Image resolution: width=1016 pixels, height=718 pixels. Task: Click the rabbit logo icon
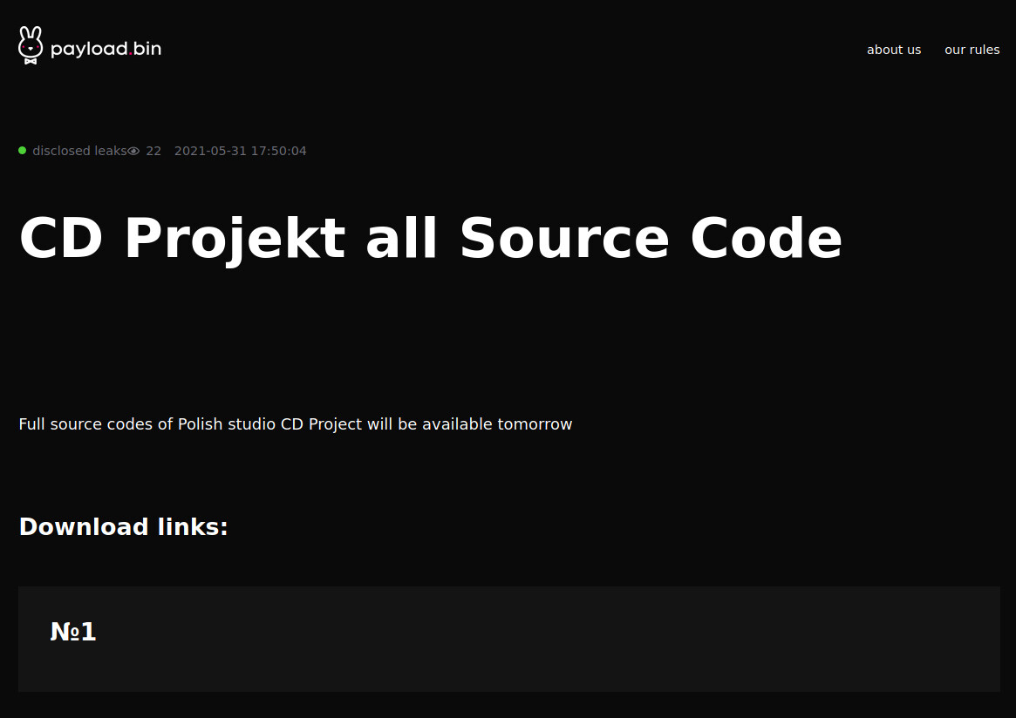point(31,45)
